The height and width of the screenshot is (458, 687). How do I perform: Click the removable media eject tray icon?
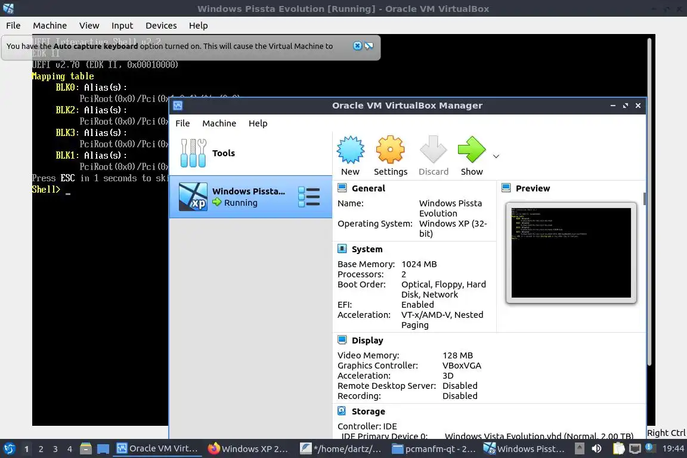coord(579,449)
